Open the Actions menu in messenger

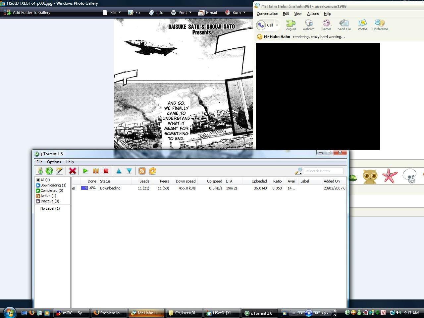click(x=313, y=14)
